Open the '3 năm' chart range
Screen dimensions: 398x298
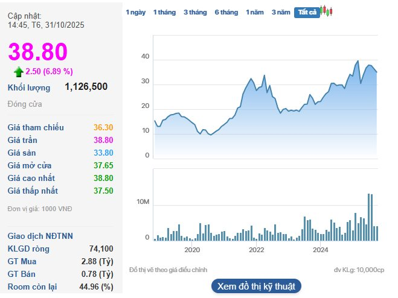(x=280, y=12)
